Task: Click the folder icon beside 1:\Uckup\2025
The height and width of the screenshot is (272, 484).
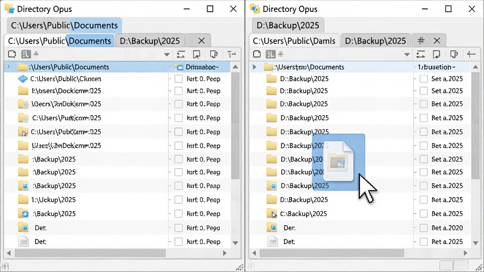Action: click(x=23, y=200)
